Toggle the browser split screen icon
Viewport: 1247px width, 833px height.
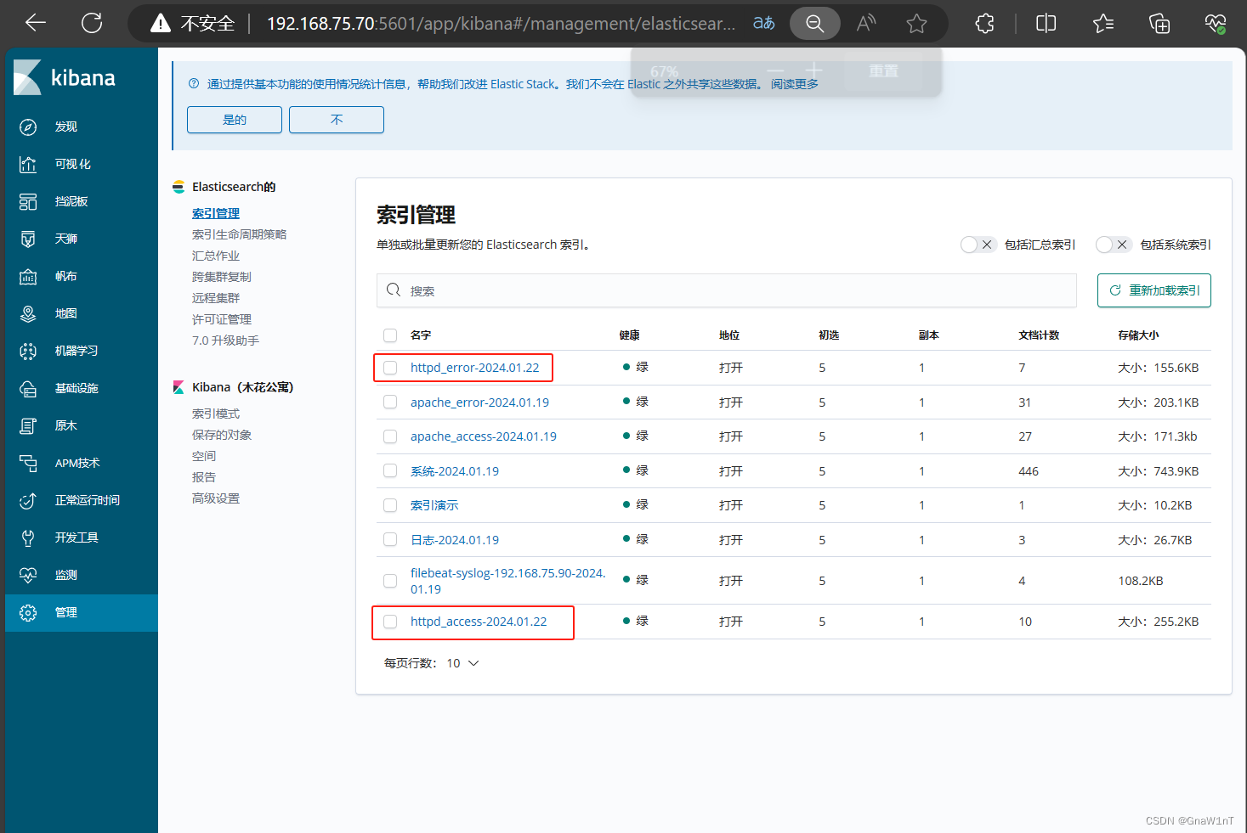[1046, 23]
